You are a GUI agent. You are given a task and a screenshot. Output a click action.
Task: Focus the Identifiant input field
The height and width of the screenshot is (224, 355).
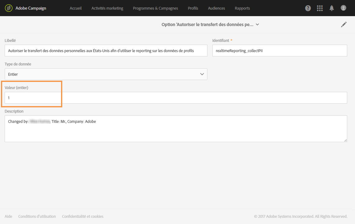pyautogui.click(x=280, y=51)
